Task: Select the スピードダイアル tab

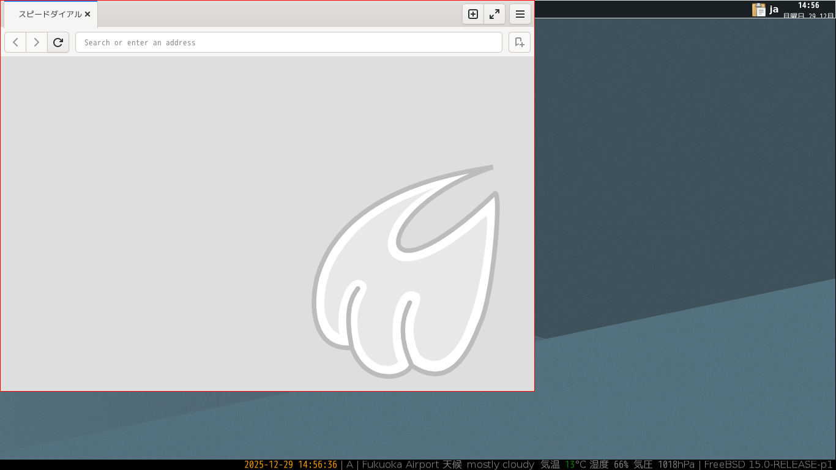Action: [x=51, y=14]
